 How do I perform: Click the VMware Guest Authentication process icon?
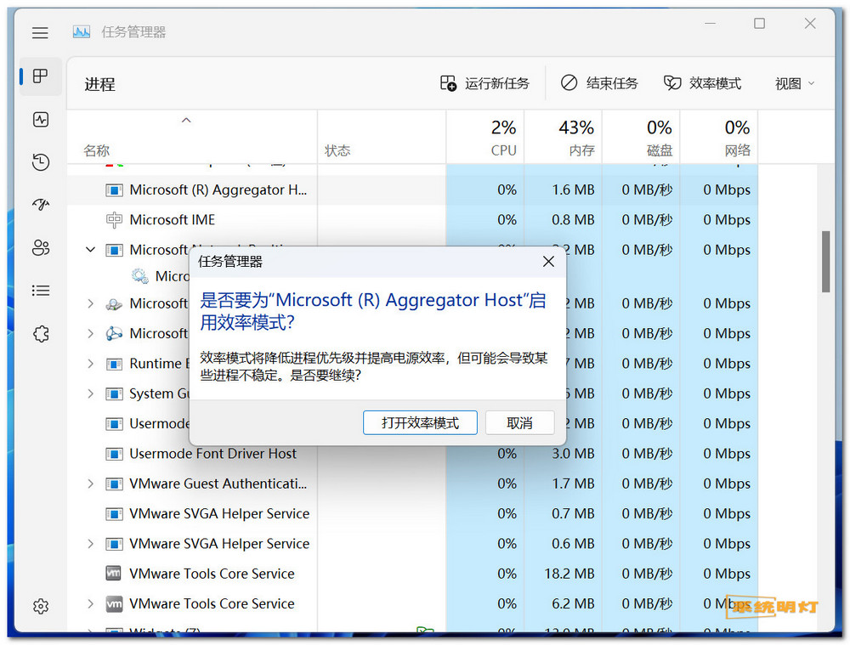click(x=114, y=484)
